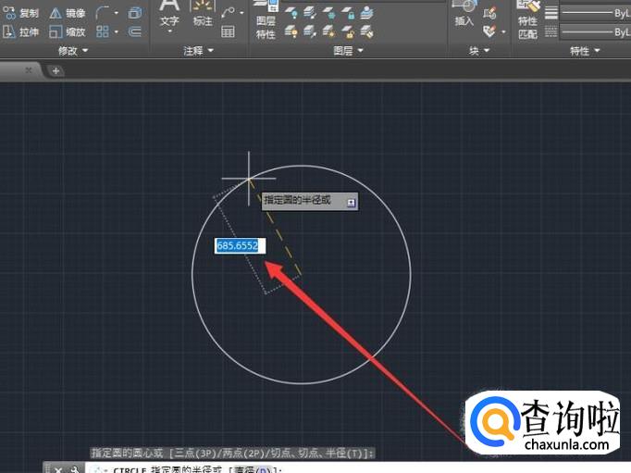This screenshot has height=473, width=631.
Task: Expand the Block (块) panel
Action: point(479,51)
